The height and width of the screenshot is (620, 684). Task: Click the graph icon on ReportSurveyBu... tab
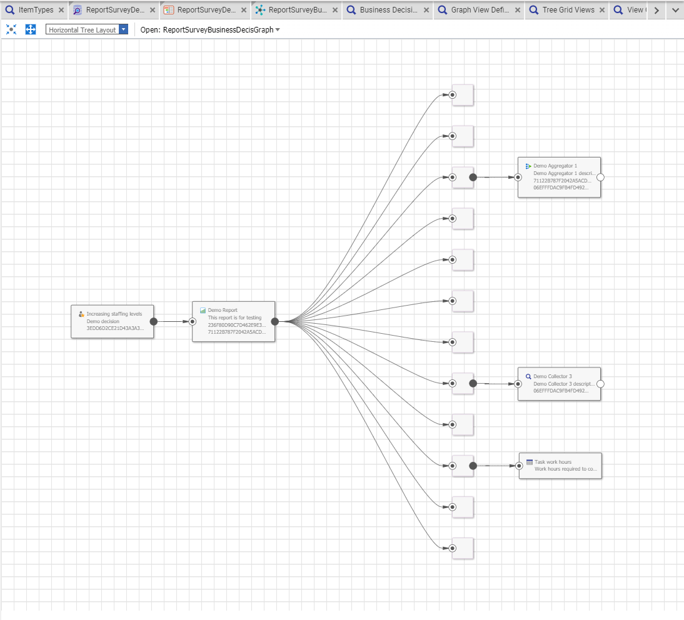coord(260,10)
